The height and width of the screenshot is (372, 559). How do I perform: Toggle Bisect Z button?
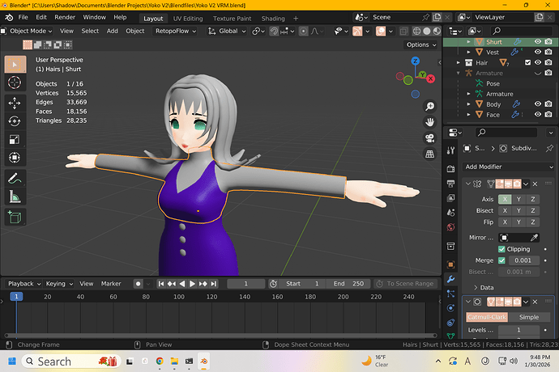coord(532,210)
